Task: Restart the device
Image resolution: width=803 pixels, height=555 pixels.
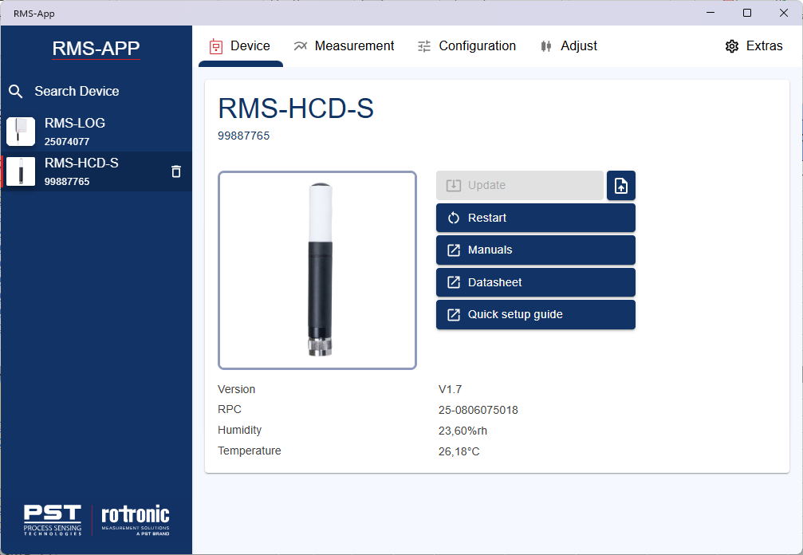Action: click(x=535, y=217)
